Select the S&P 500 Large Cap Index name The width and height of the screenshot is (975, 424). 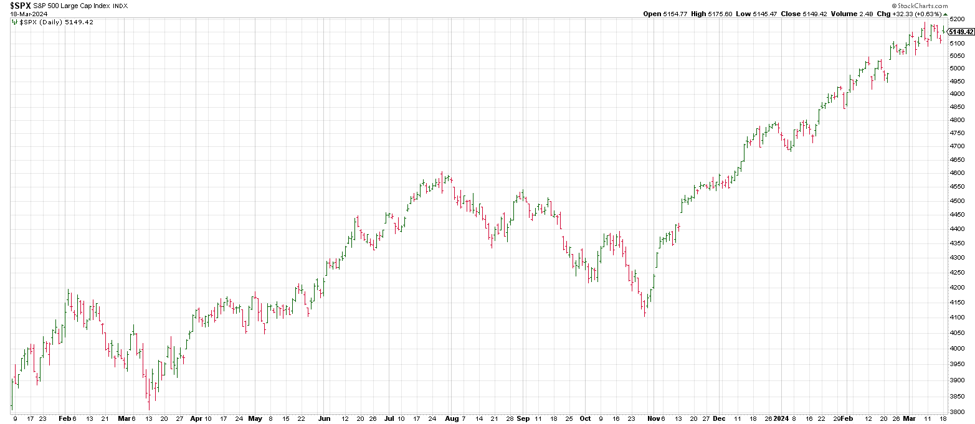click(67, 6)
